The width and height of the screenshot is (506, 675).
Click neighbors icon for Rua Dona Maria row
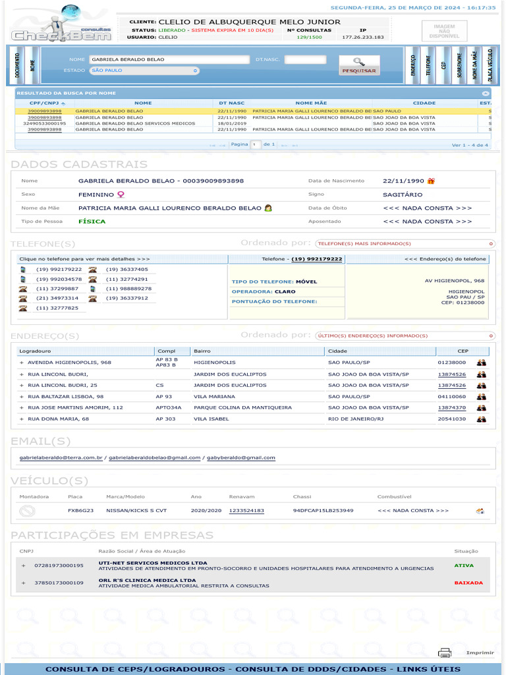pos(482,419)
